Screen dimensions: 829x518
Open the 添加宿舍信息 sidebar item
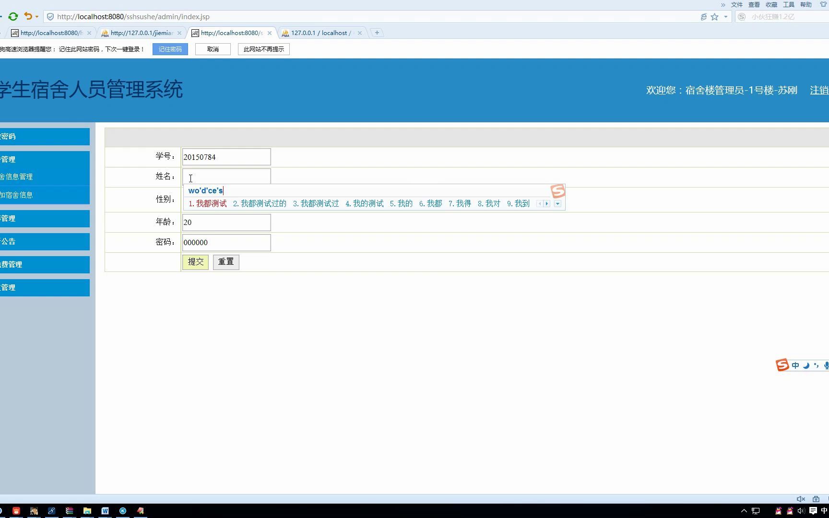pyautogui.click(x=17, y=195)
